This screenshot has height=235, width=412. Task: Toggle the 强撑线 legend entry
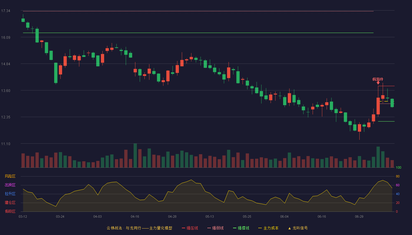(x=241, y=228)
